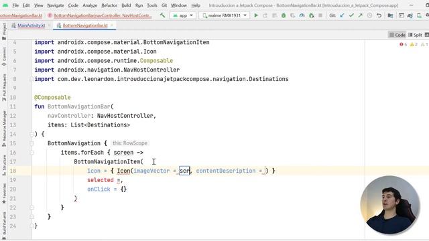Click the BottomNavigationBar function breadcrumb
This screenshot has width=429, height=241.
coord(100,15)
